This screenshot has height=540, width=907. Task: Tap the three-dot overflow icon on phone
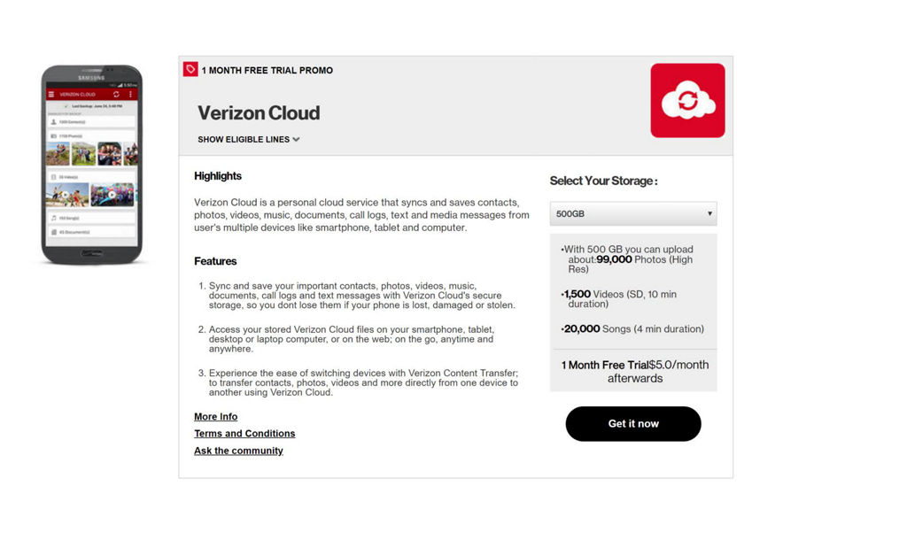130,94
